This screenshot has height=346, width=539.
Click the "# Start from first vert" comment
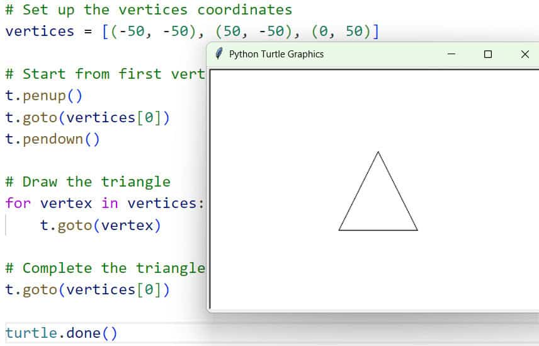(x=105, y=74)
